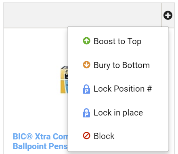This screenshot has height=154, width=178.
Task: Choose the Bury to Bottom option
Action: pos(118,65)
